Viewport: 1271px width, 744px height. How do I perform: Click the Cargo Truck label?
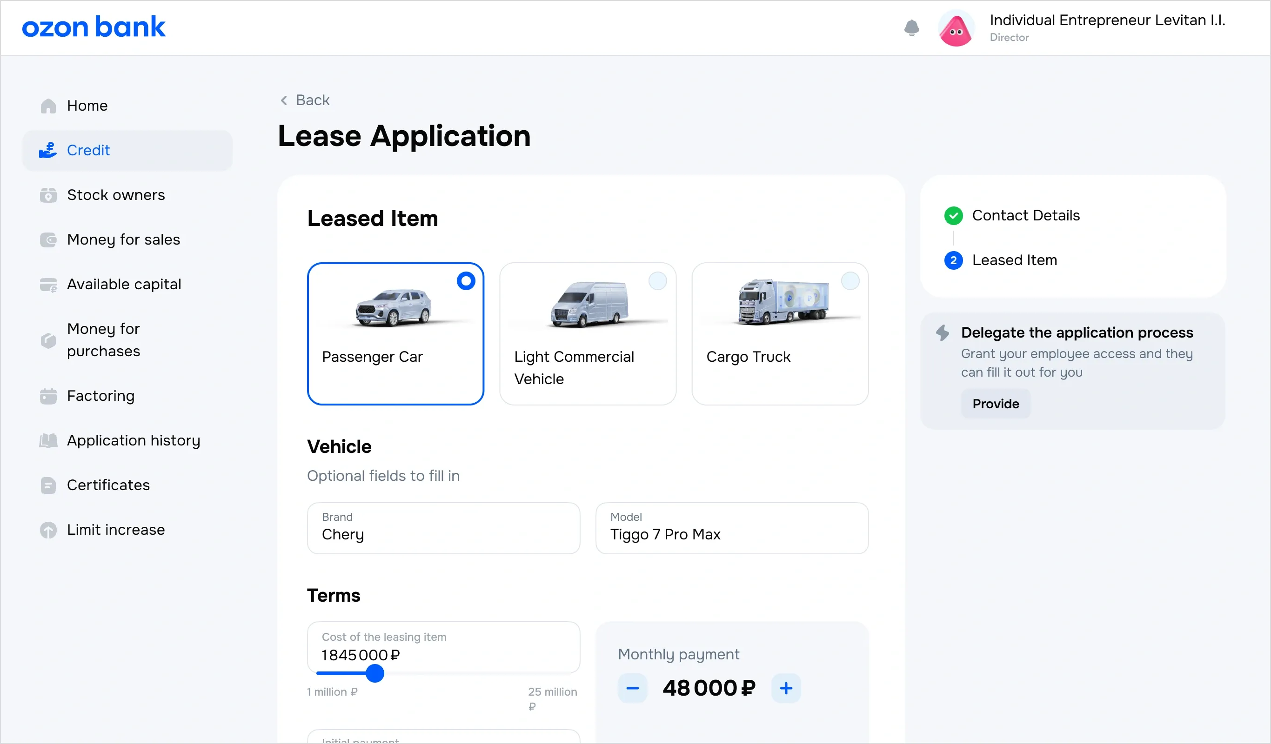[x=749, y=357]
